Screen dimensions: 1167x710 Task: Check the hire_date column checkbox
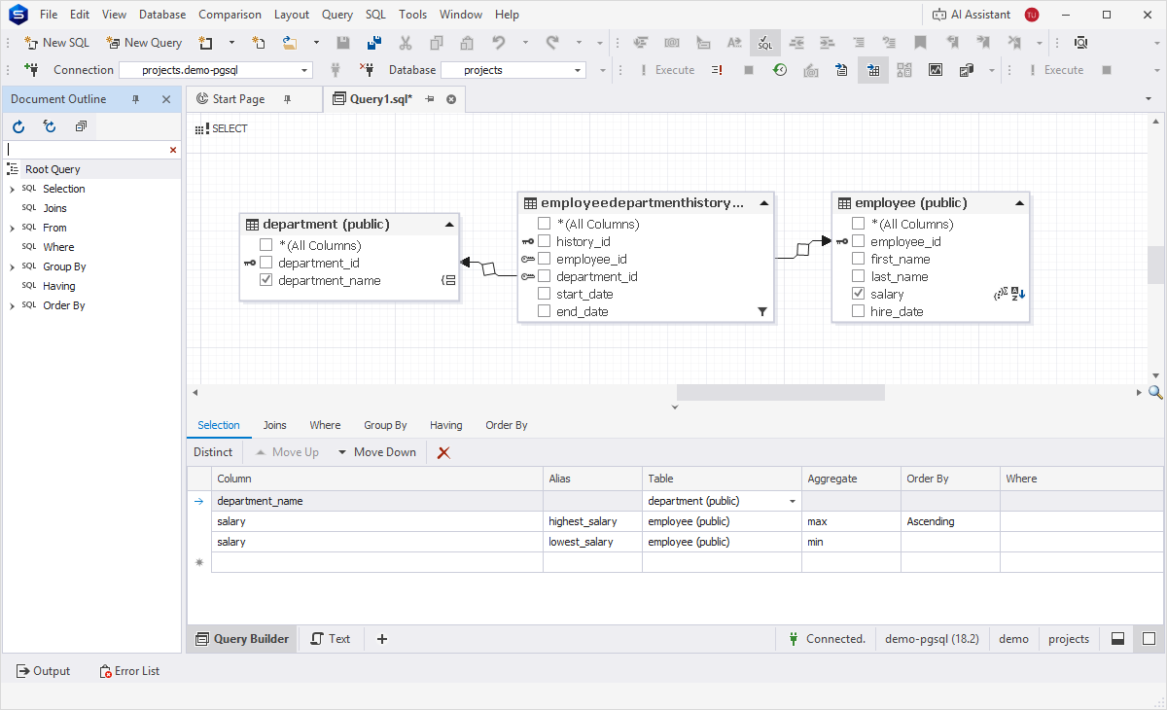(859, 311)
